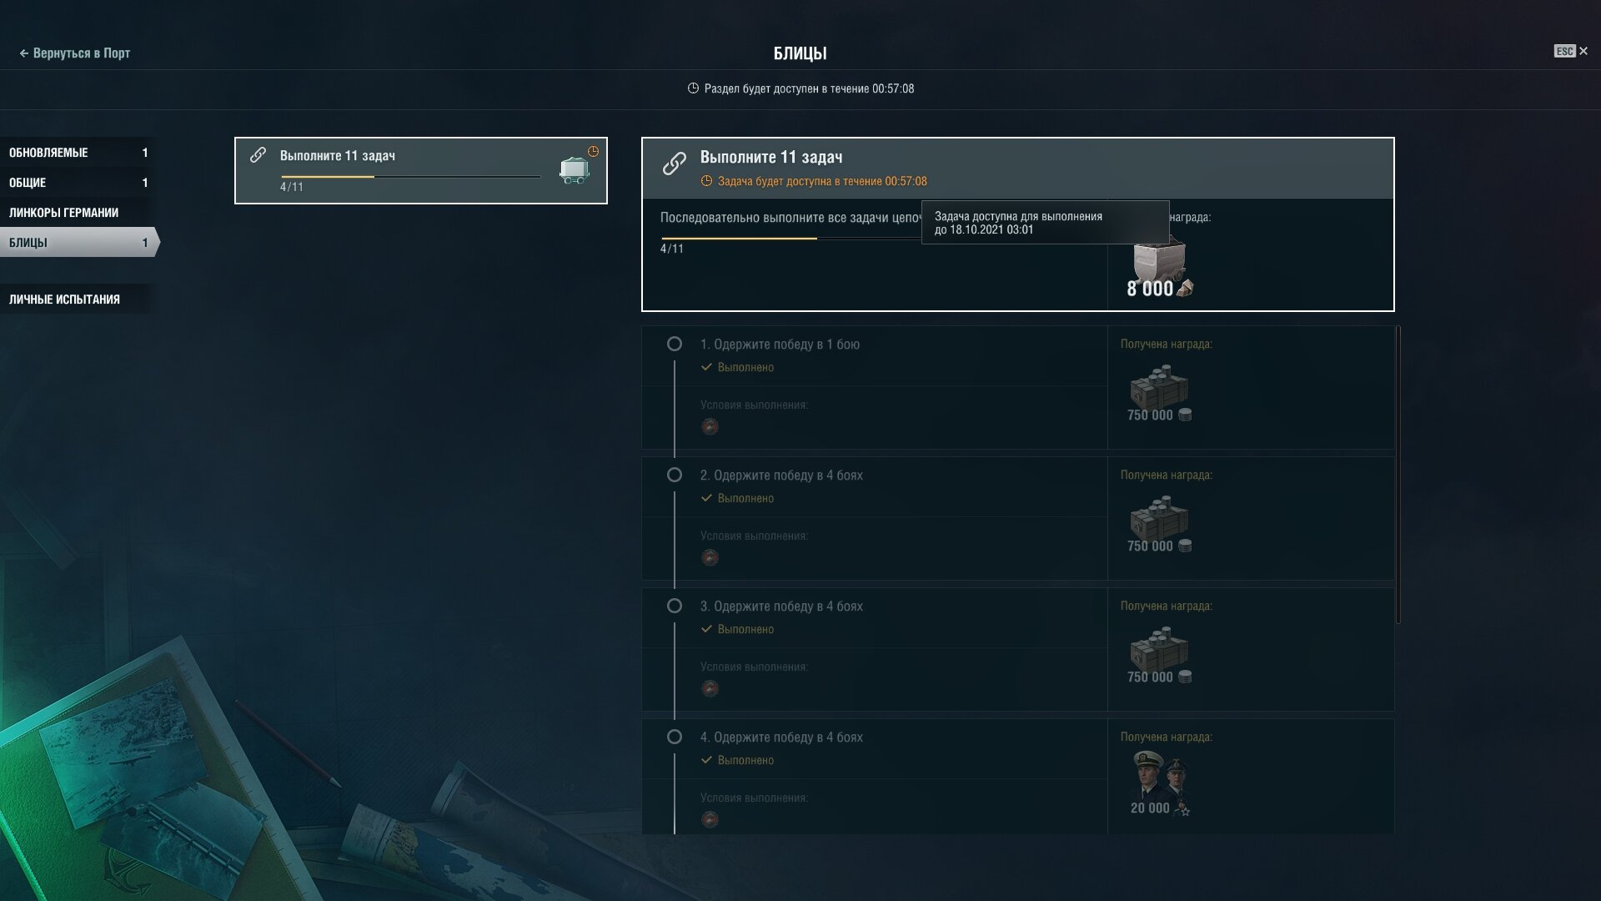Click the ship condition icon under task 3
This screenshot has height=901, width=1601.
tap(710, 688)
